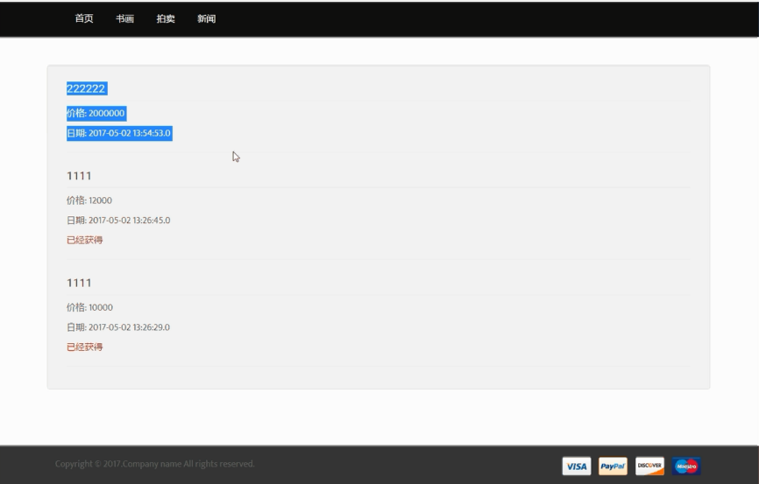Open the 拍卖 menu item
Viewport: 759px width, 484px height.
pyautogui.click(x=166, y=18)
